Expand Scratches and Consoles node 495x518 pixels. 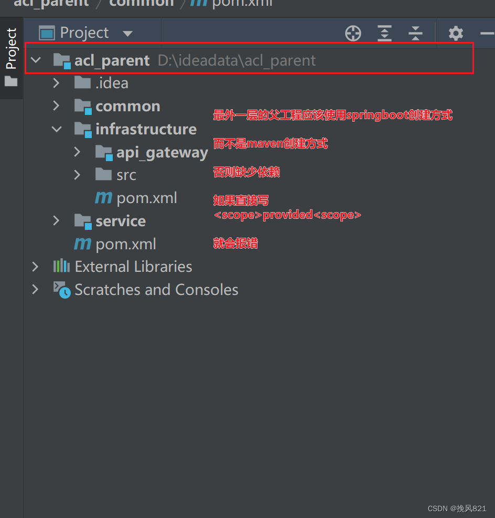(35, 289)
